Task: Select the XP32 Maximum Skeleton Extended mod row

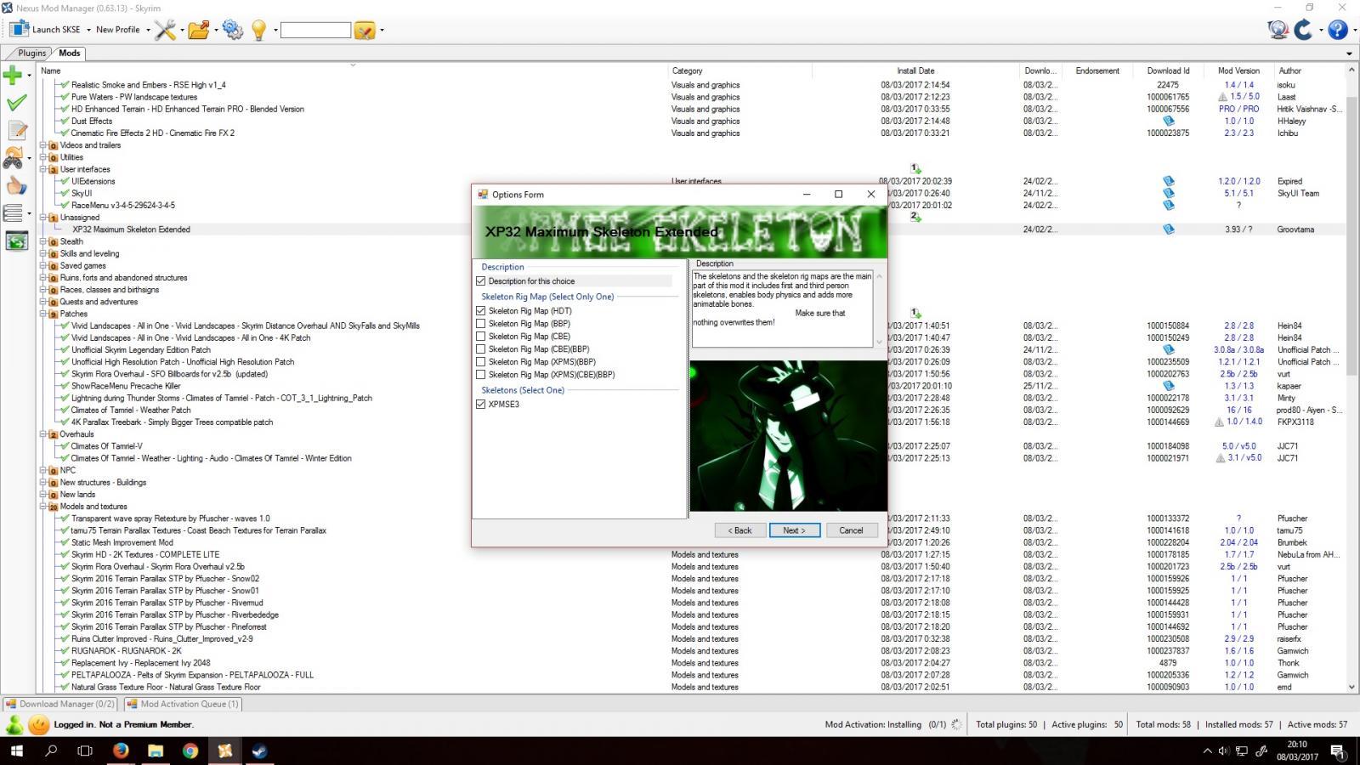Action: tap(693, 229)
